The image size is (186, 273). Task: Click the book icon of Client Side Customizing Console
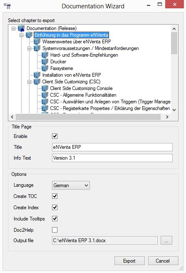click(x=45, y=88)
